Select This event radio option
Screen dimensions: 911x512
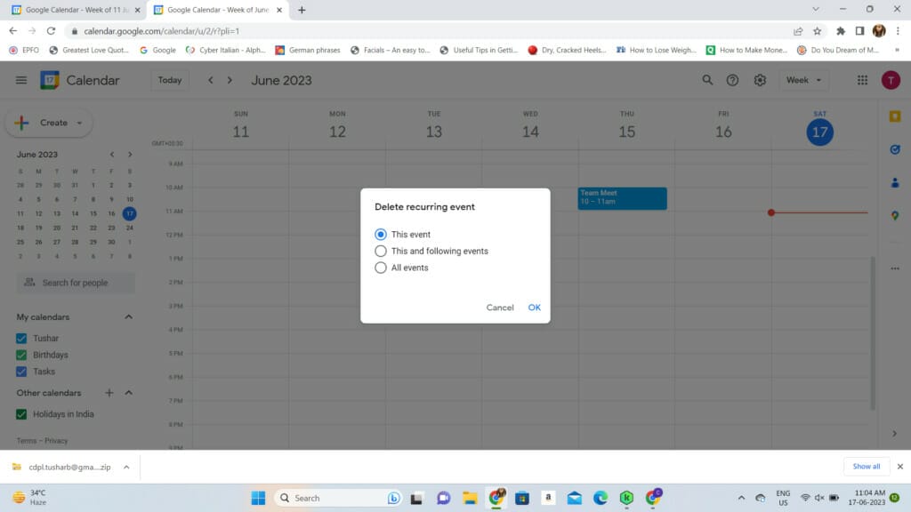tap(381, 235)
